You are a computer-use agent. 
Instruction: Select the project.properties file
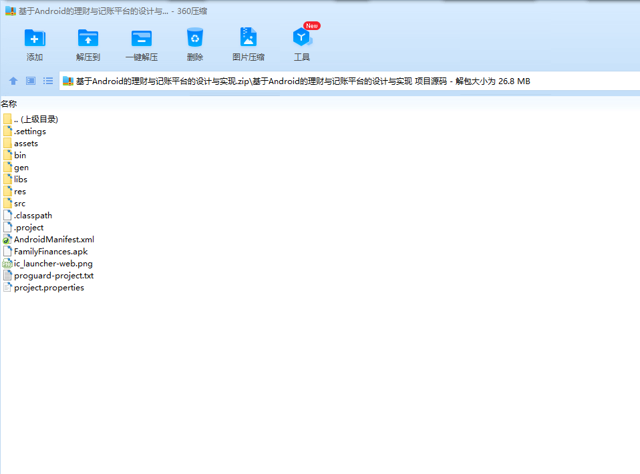point(43,288)
